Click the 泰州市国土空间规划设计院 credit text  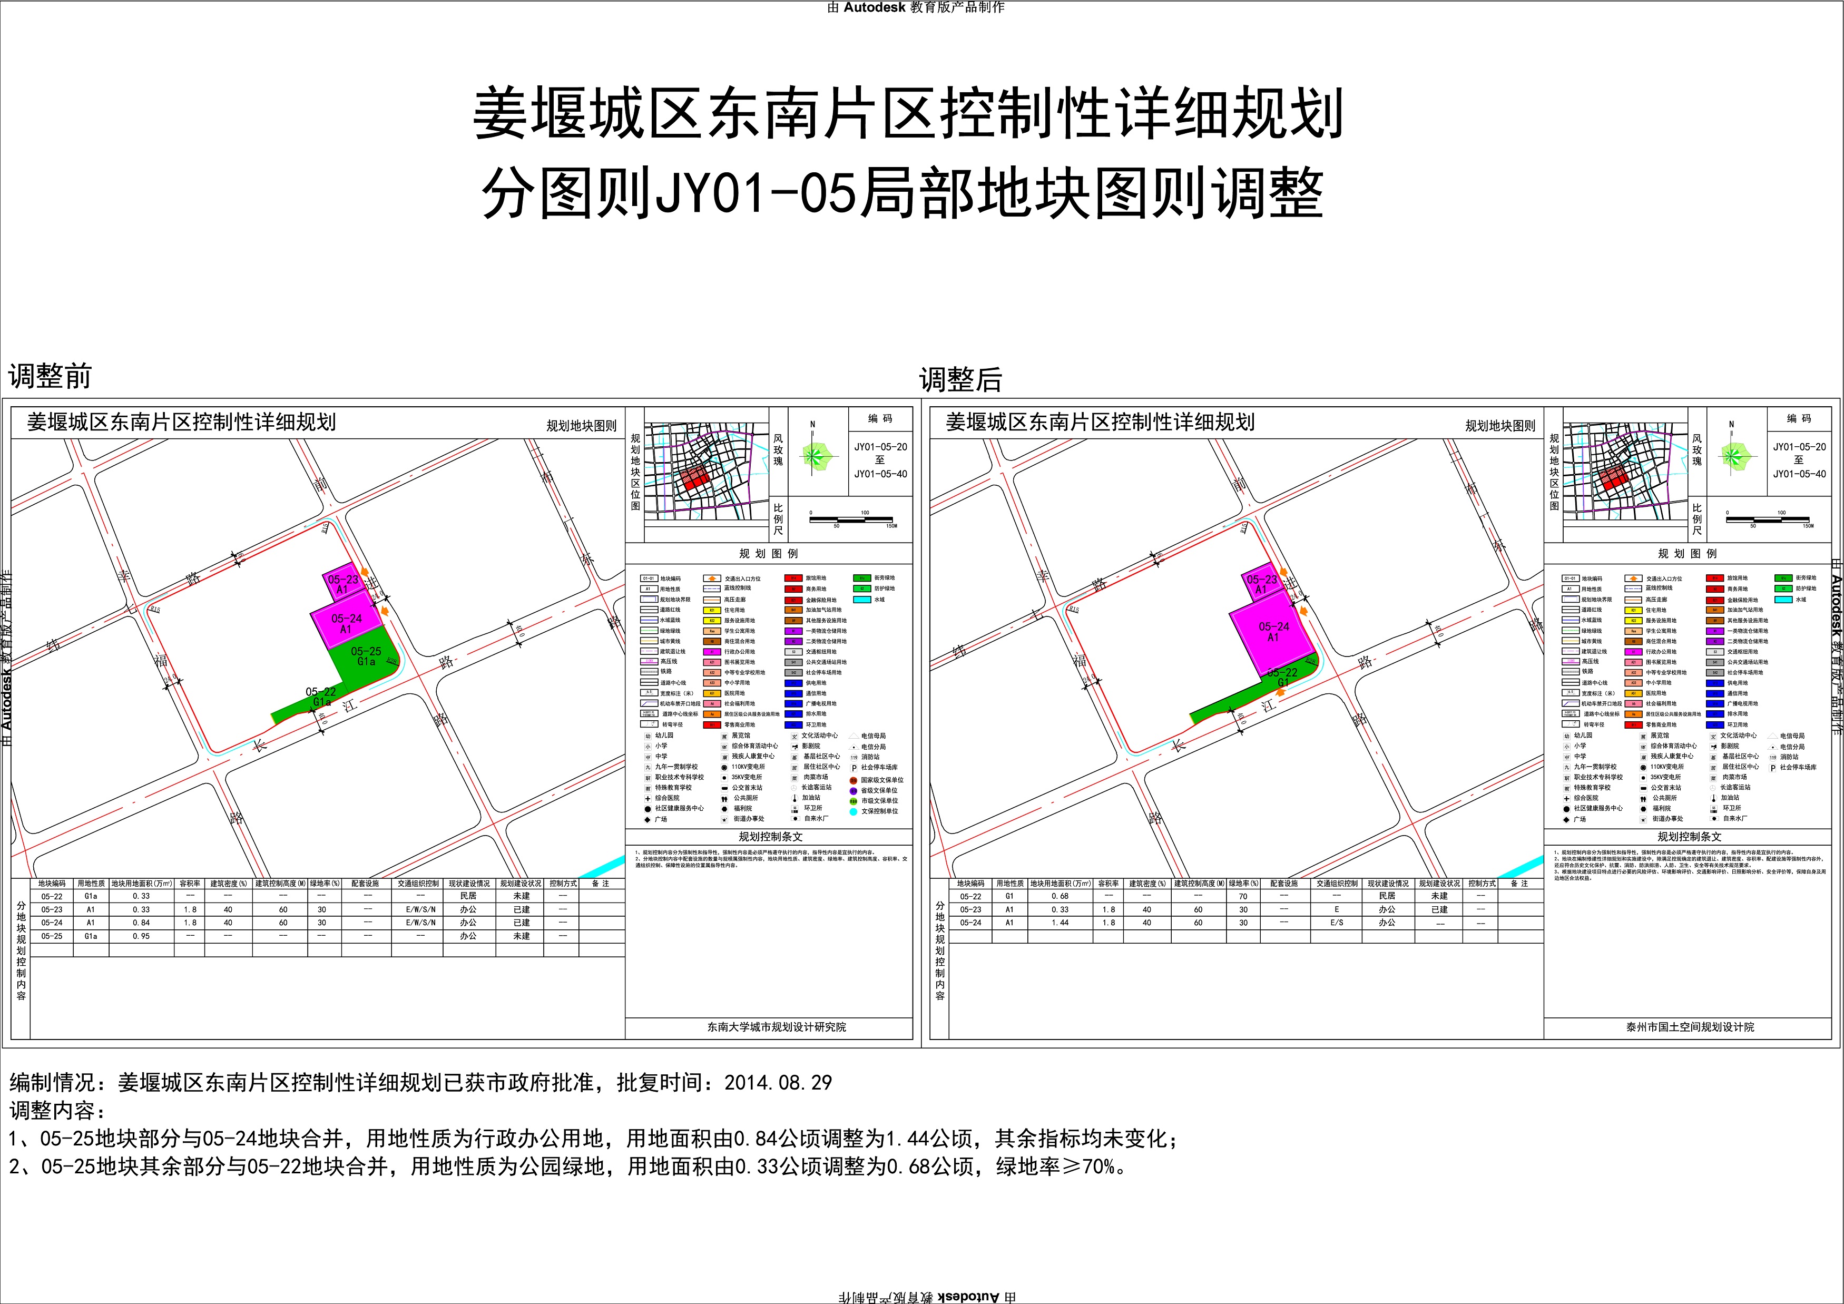click(1690, 1027)
